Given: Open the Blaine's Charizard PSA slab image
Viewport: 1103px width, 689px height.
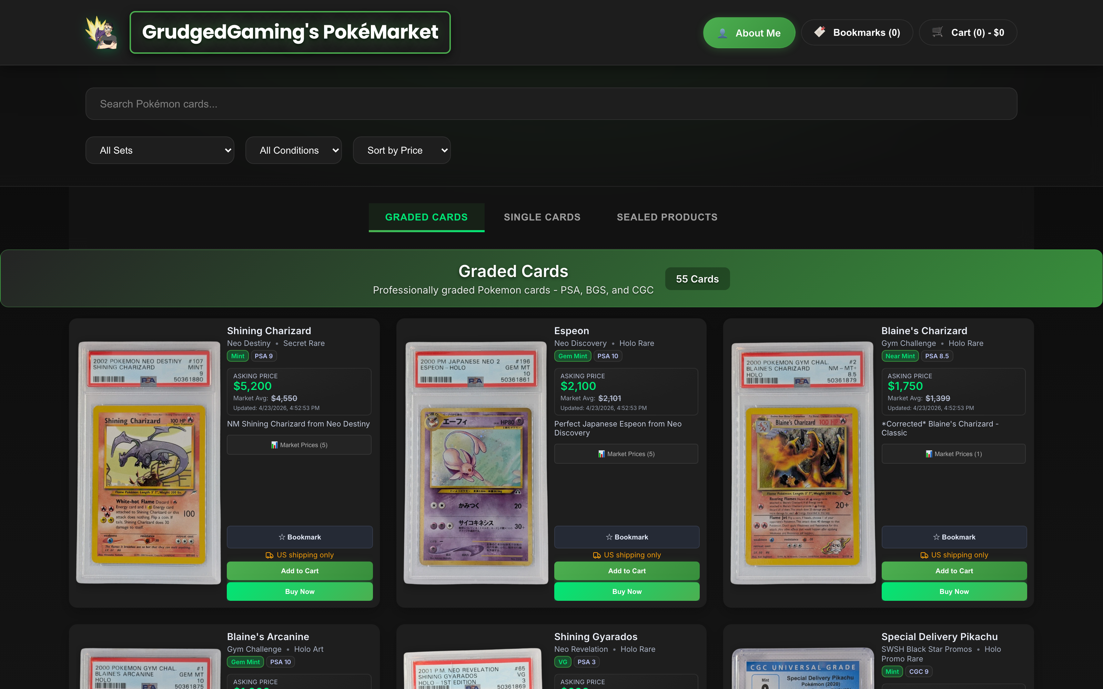Looking at the screenshot, I should [803, 463].
